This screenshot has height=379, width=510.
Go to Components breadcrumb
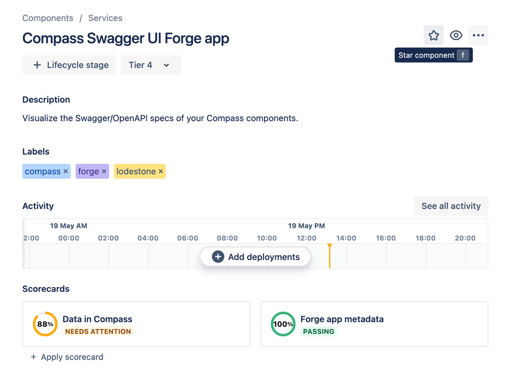coord(48,18)
